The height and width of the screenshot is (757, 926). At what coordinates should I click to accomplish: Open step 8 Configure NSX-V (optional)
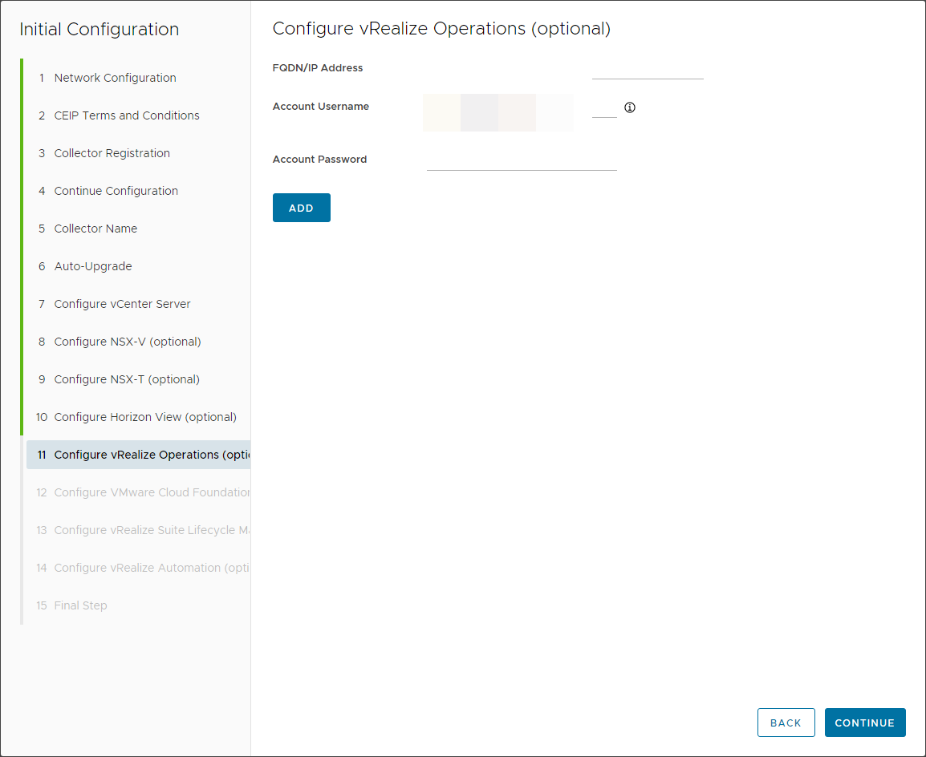click(138, 342)
